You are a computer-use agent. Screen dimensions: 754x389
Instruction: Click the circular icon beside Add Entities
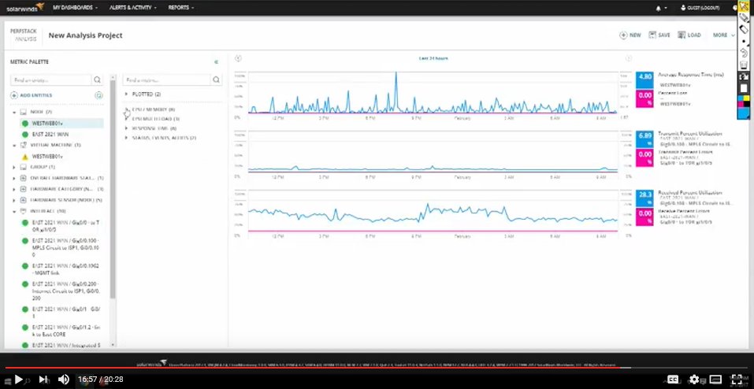[98, 95]
